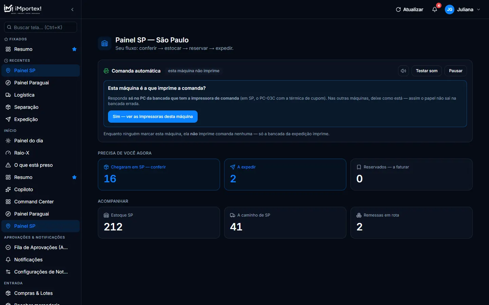Pause the automatic comanda
Image resolution: width=489 pixels, height=305 pixels.
455,71
